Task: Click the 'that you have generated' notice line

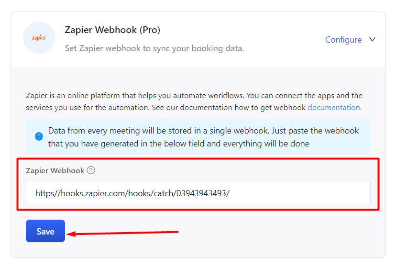Action: 178,144
